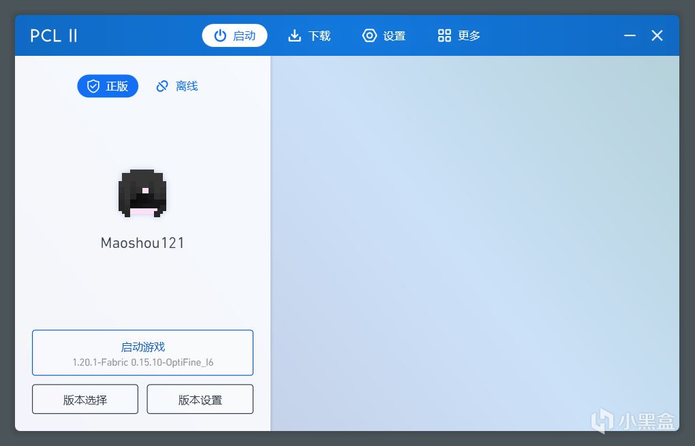Close the PCL II launcher window

(x=657, y=35)
